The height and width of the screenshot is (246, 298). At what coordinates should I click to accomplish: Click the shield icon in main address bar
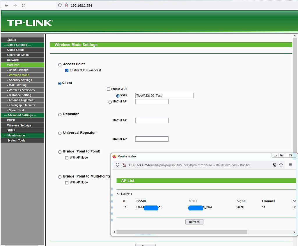(60, 5)
